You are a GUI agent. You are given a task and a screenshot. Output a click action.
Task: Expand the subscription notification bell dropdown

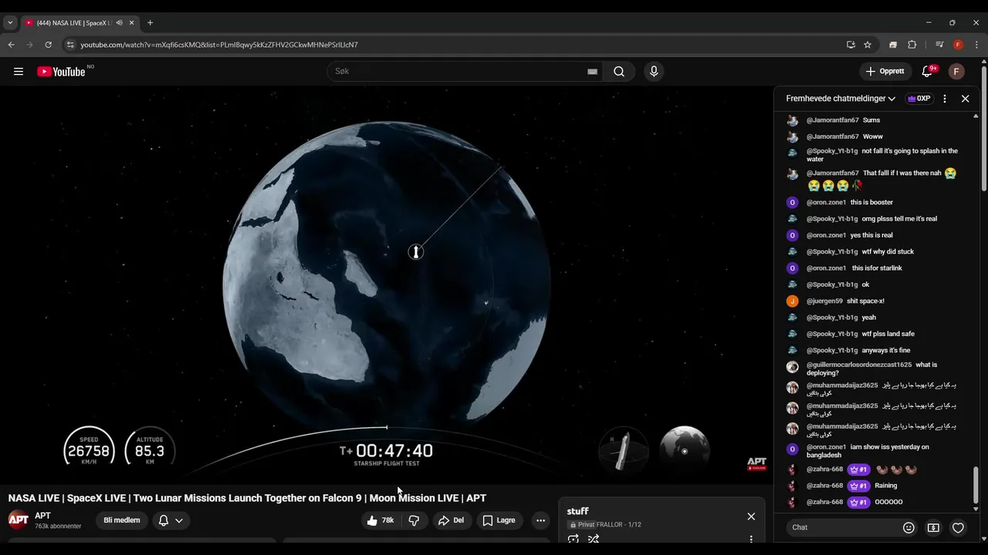pyautogui.click(x=171, y=520)
